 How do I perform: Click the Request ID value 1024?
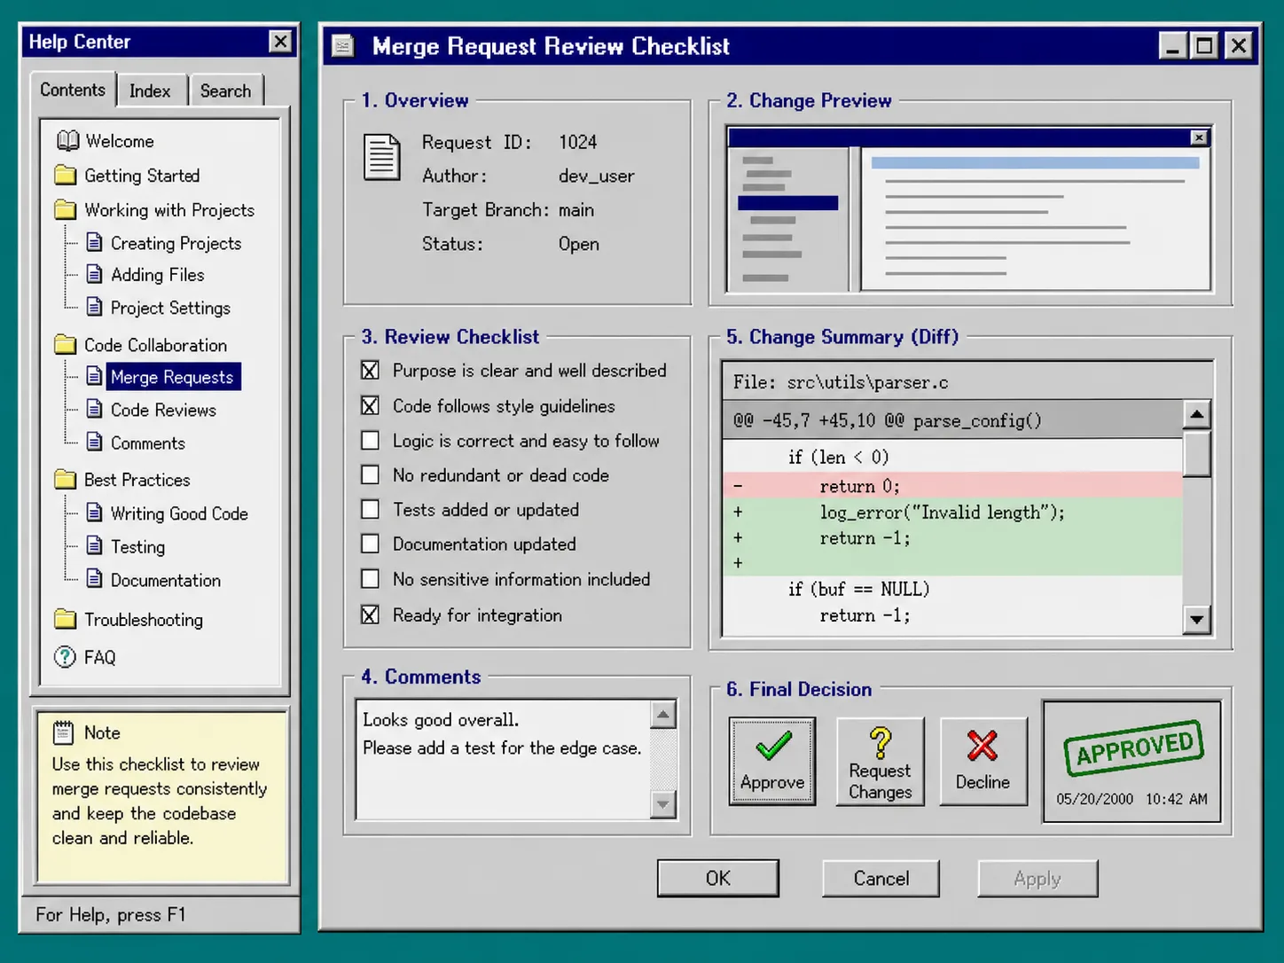(578, 142)
